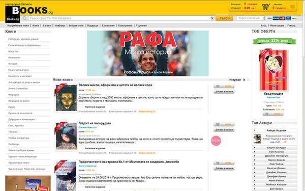This screenshot has width=305, height=191.
Task: Click the Visa payment icon
Action: tap(269, 18)
